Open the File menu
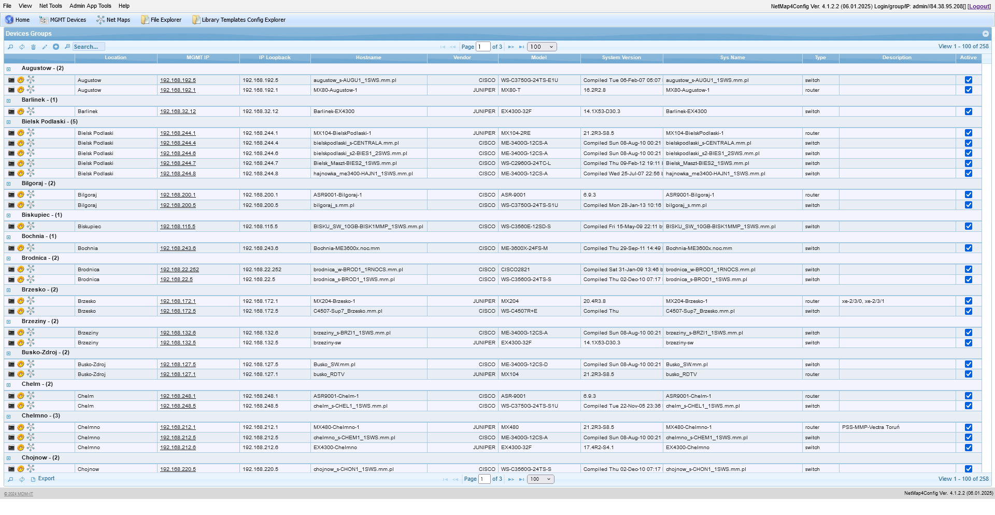Image resolution: width=995 pixels, height=515 pixels. click(7, 6)
